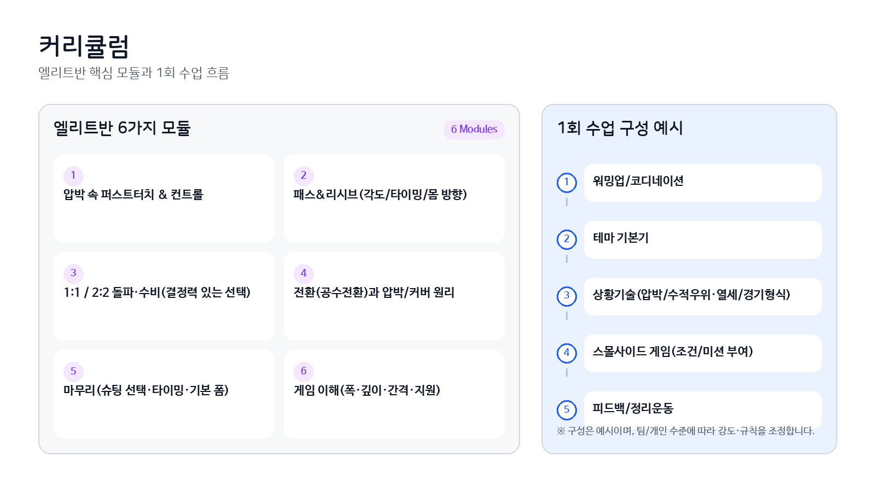Click the purple module number 6 badge
Image resolution: width=875 pixels, height=492 pixels.
point(304,371)
